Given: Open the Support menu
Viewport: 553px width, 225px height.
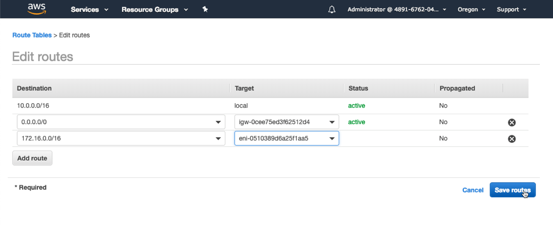Looking at the screenshot, I should (512, 10).
